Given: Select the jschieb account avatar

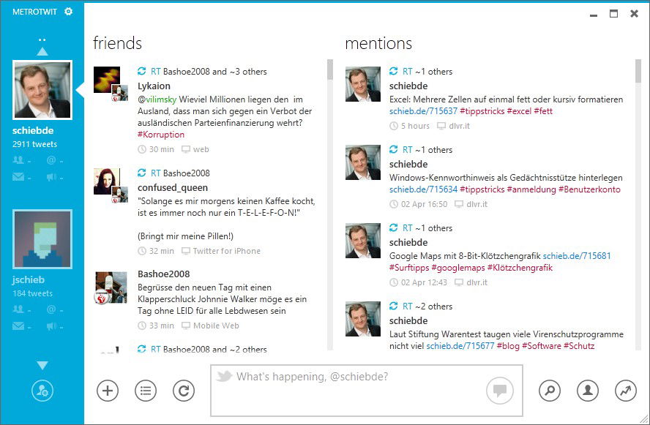Looking at the screenshot, I should 42,239.
